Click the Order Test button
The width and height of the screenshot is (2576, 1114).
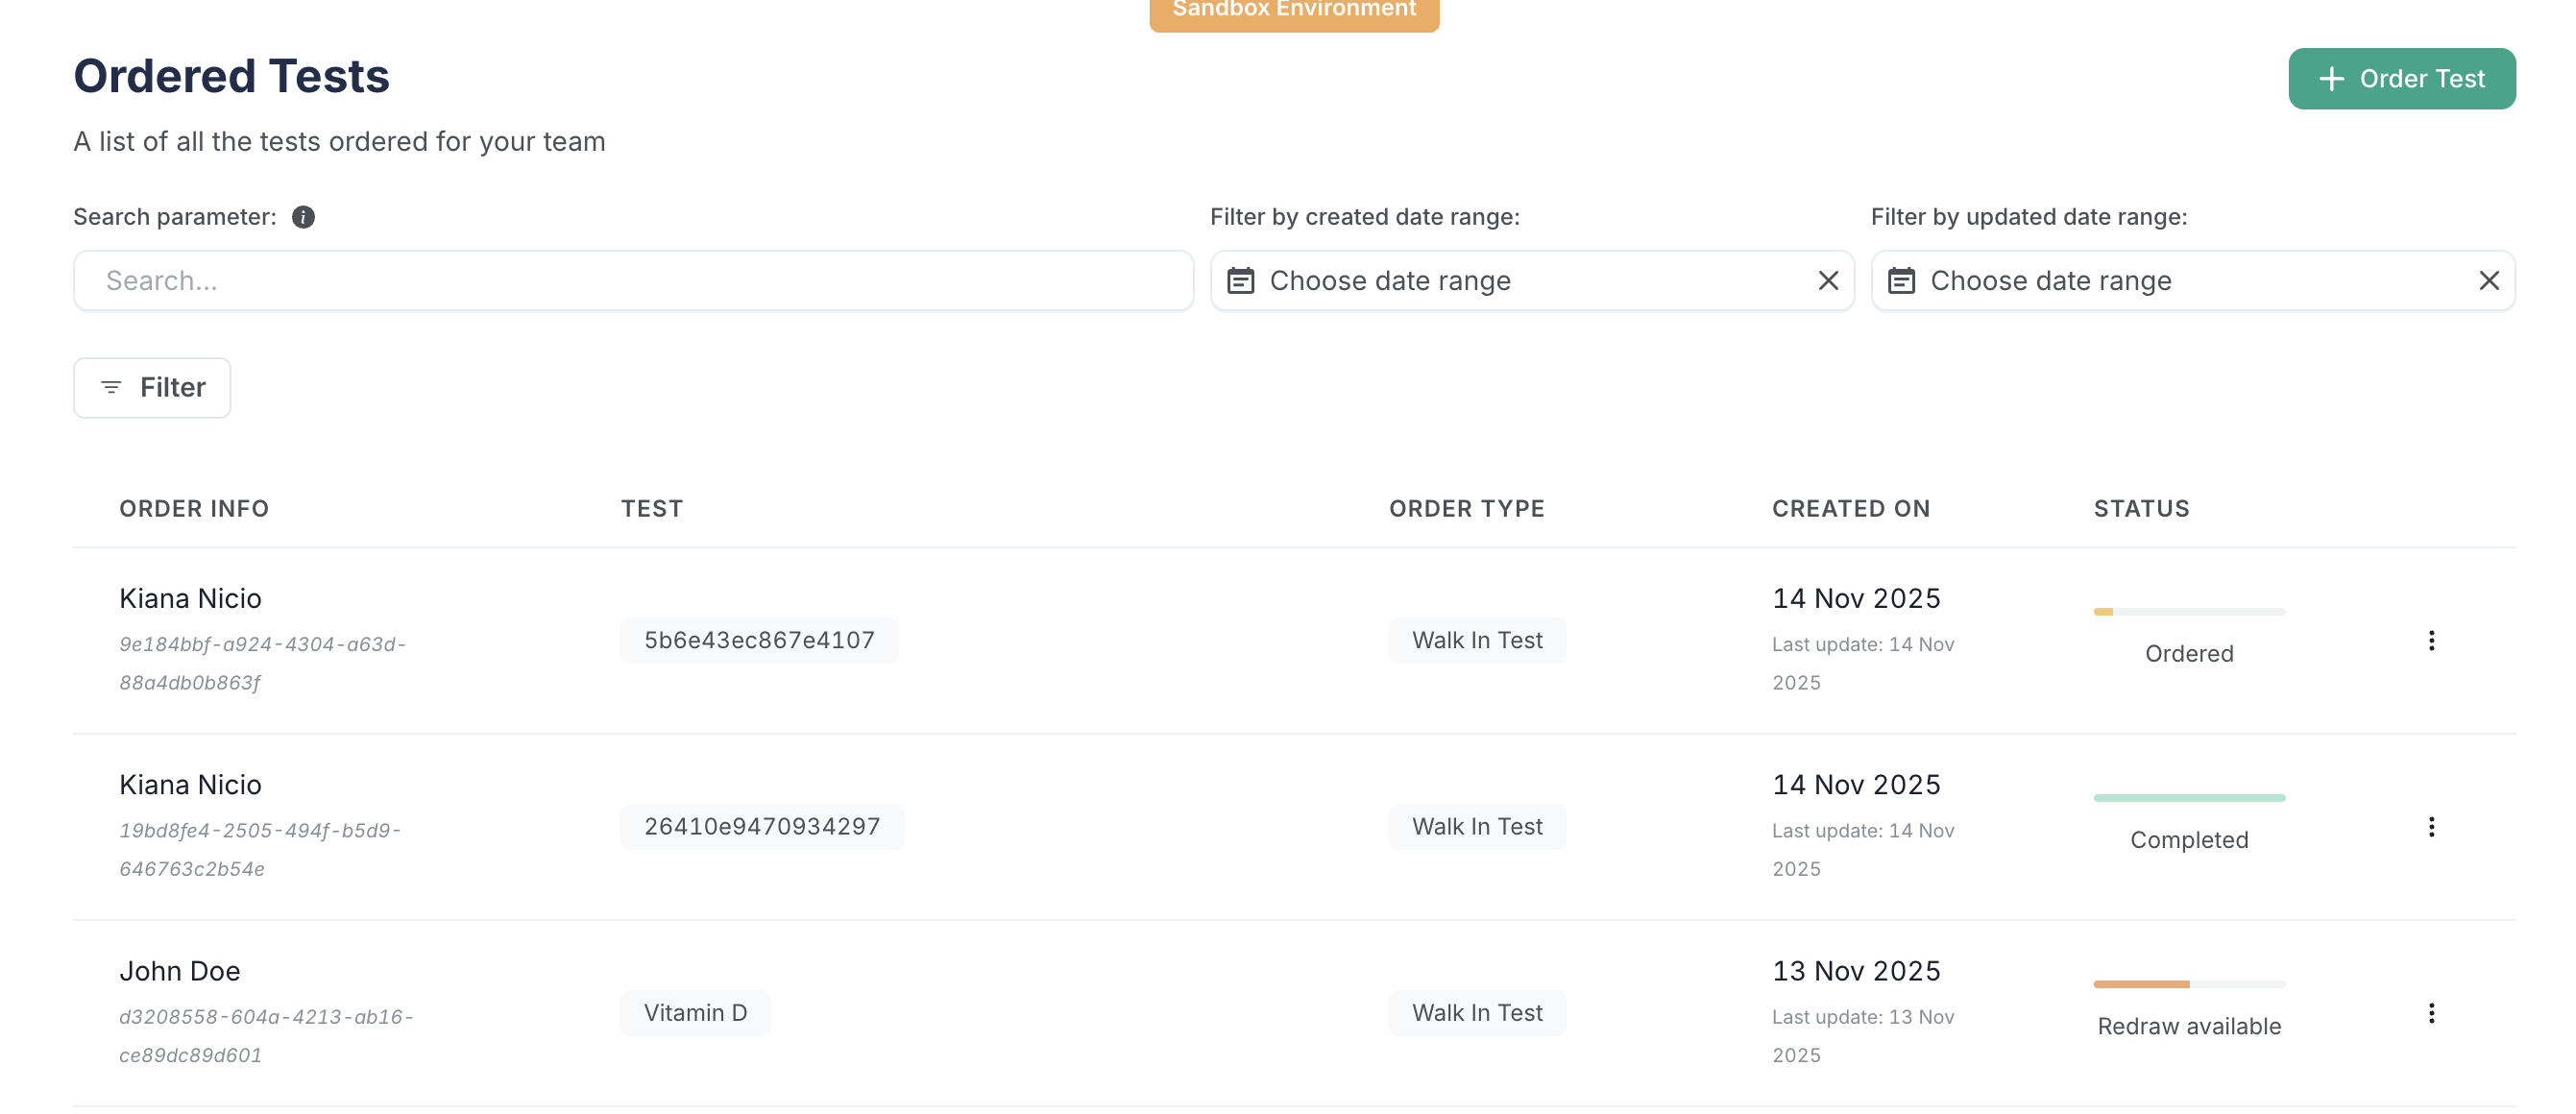click(2402, 78)
